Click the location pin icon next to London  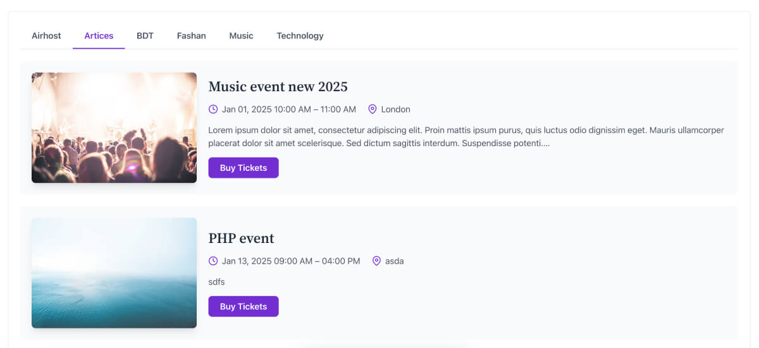373,109
